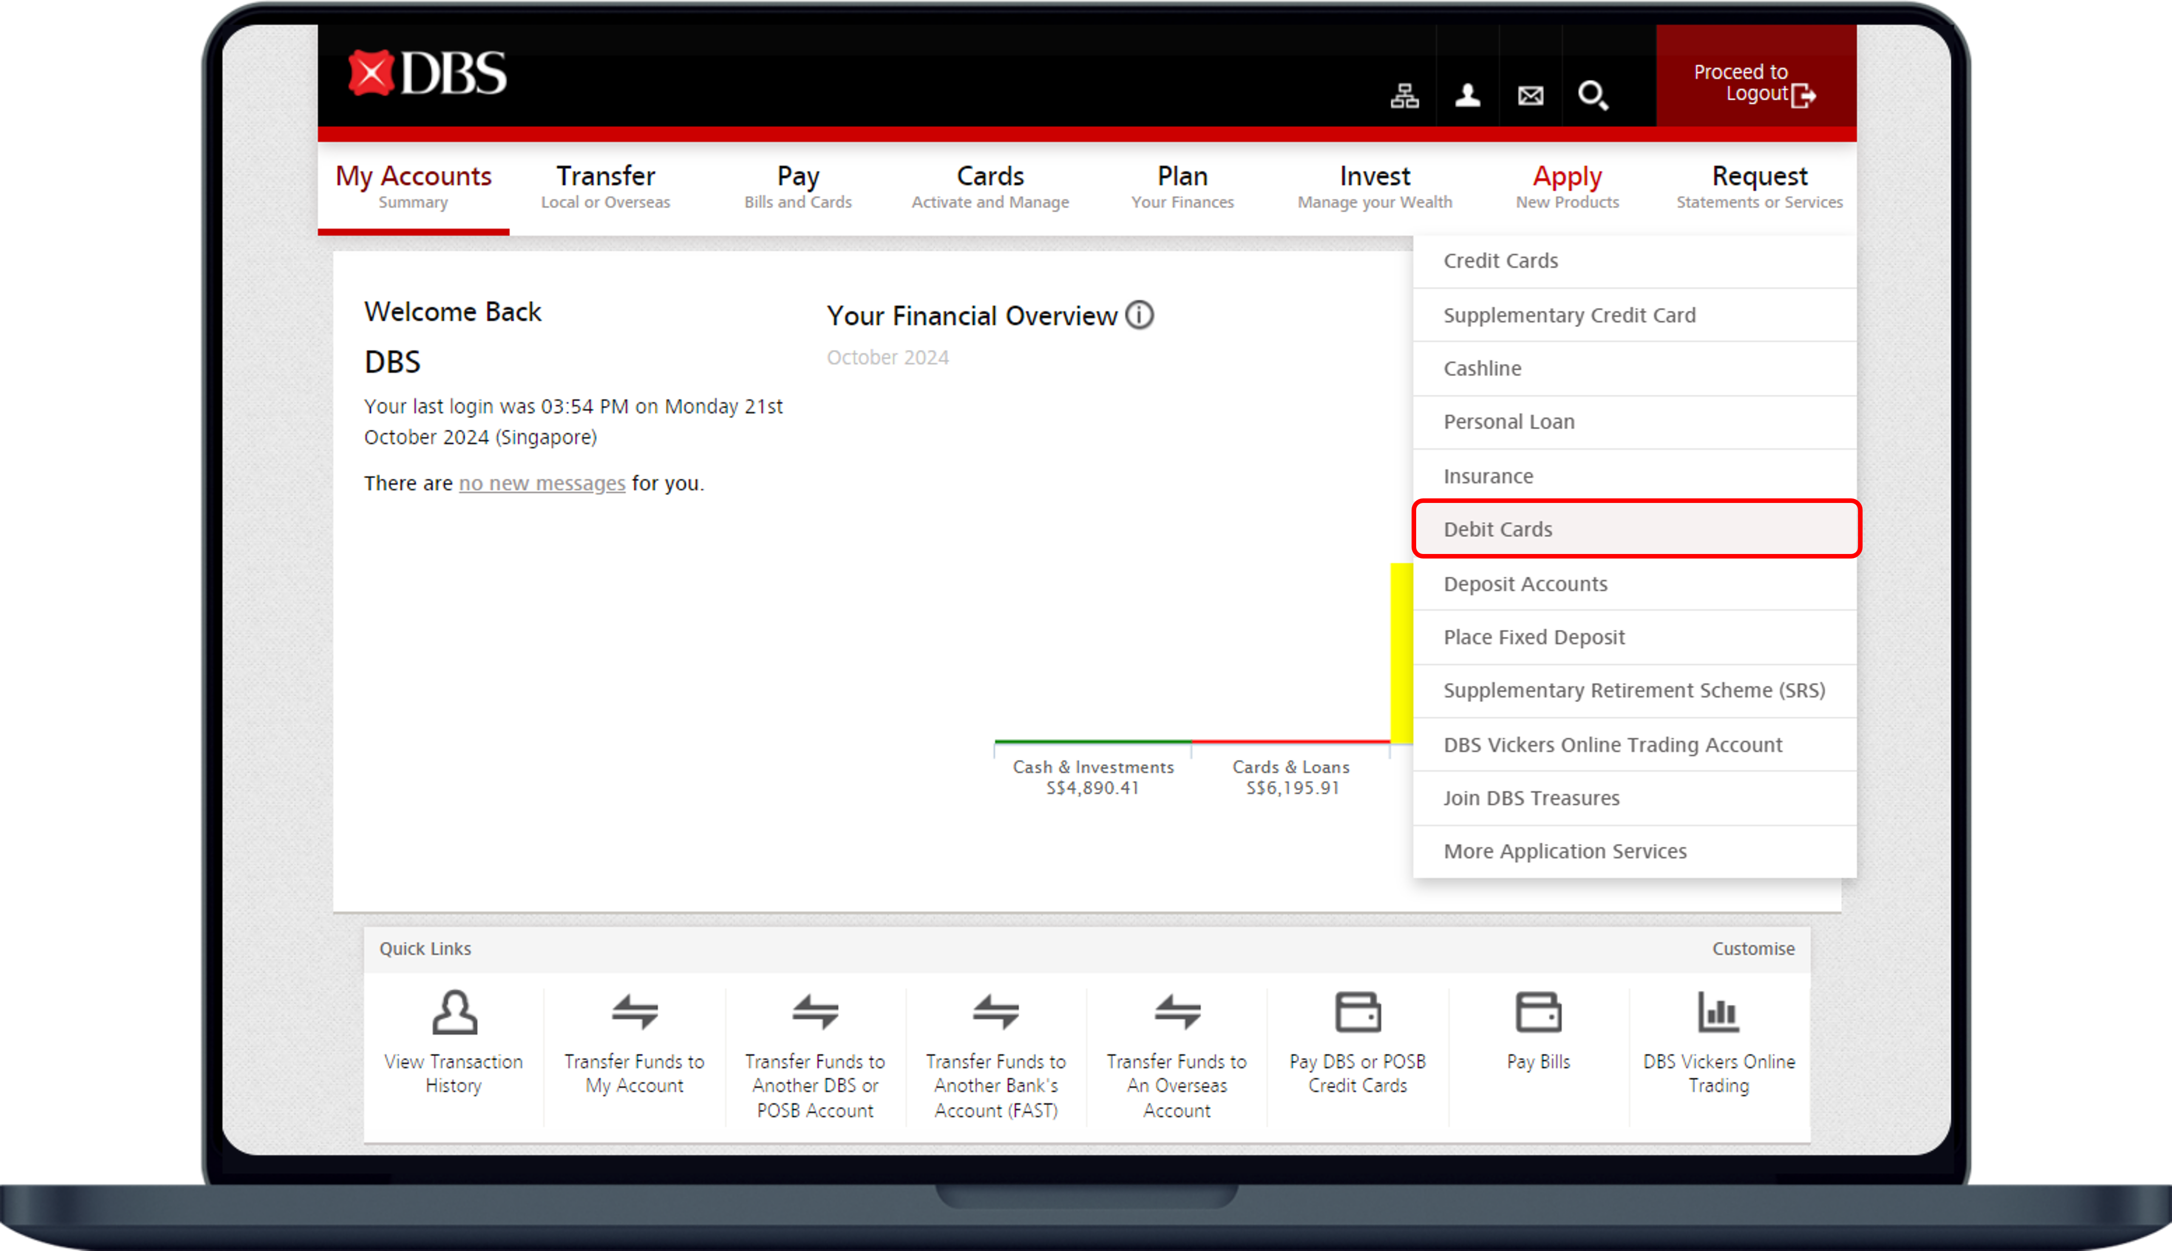The image size is (2172, 1251).
Task: Click Customise in Quick Links
Action: click(x=1753, y=949)
